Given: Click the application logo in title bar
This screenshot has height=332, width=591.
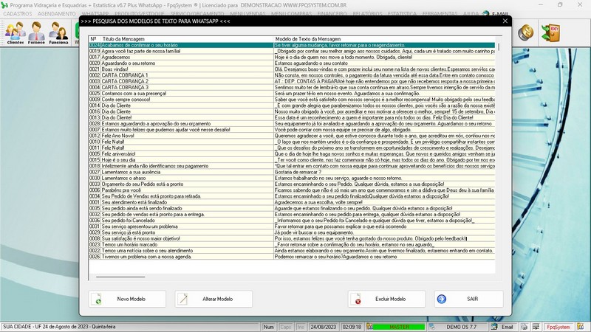Looking at the screenshot, I should coord(4,5).
